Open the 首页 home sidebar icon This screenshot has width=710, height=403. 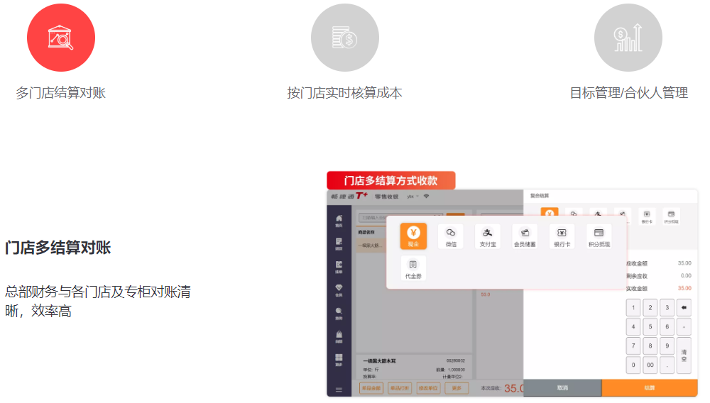(339, 220)
